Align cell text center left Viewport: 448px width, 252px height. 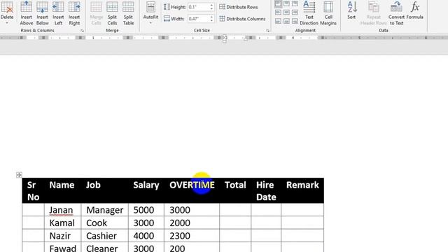pyautogui.click(x=278, y=13)
